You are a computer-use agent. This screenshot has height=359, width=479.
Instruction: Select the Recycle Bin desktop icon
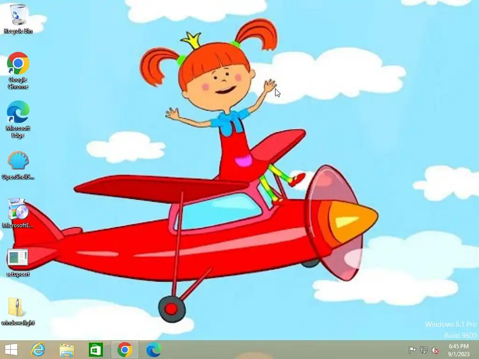point(18,18)
